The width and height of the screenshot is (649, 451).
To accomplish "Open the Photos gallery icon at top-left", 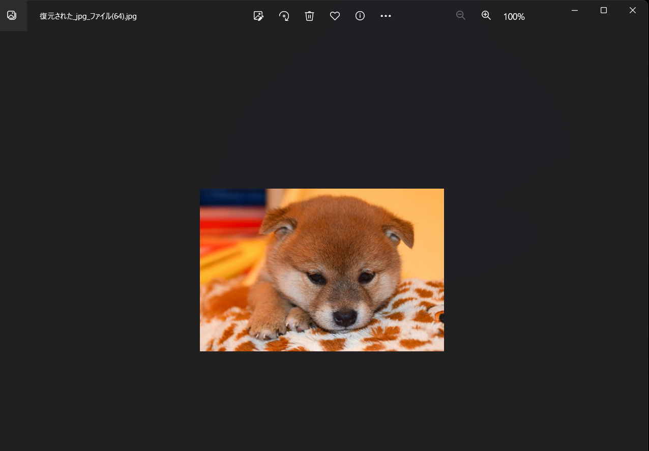I will tap(12, 15).
